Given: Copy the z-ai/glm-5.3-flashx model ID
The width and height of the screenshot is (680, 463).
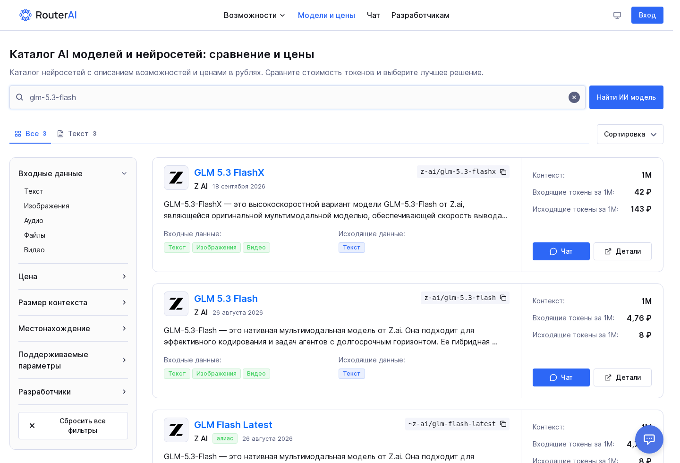Looking at the screenshot, I should tap(503, 172).
